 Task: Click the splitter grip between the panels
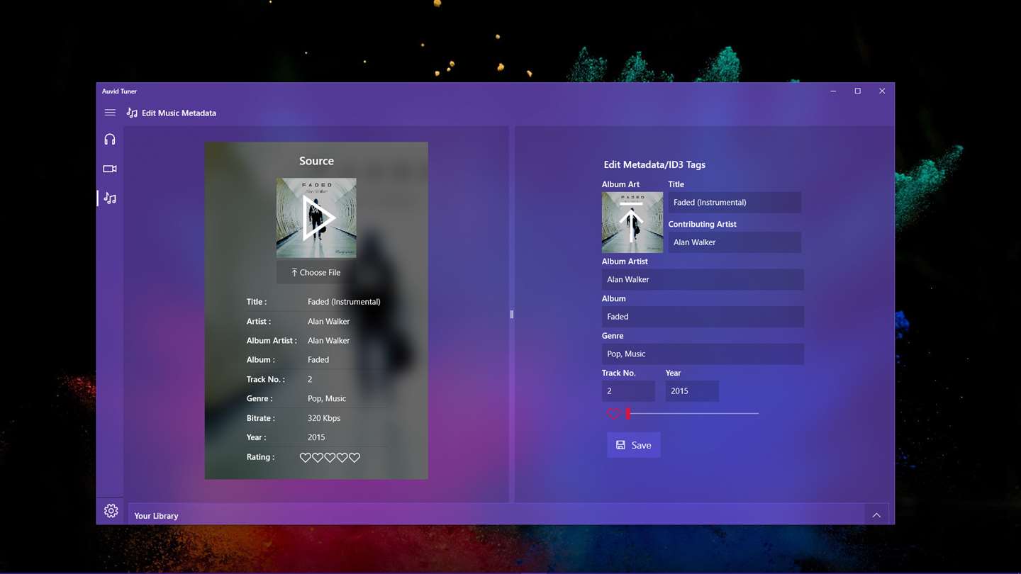click(x=512, y=315)
